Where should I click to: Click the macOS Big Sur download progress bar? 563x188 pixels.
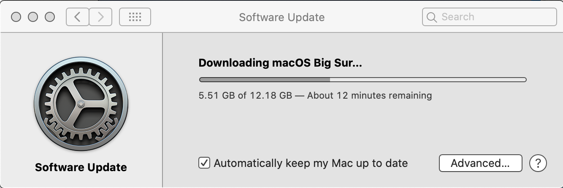[363, 79]
